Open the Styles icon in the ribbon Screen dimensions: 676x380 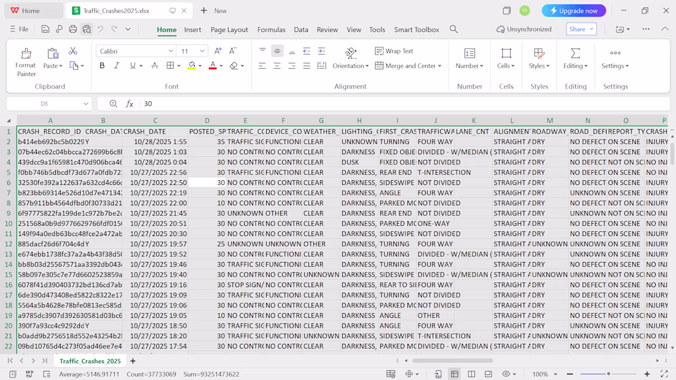[x=539, y=53]
